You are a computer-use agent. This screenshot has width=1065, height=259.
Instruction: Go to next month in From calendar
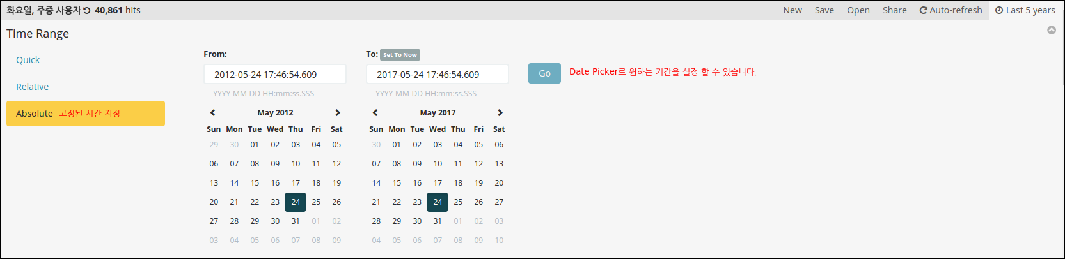pyautogui.click(x=338, y=112)
